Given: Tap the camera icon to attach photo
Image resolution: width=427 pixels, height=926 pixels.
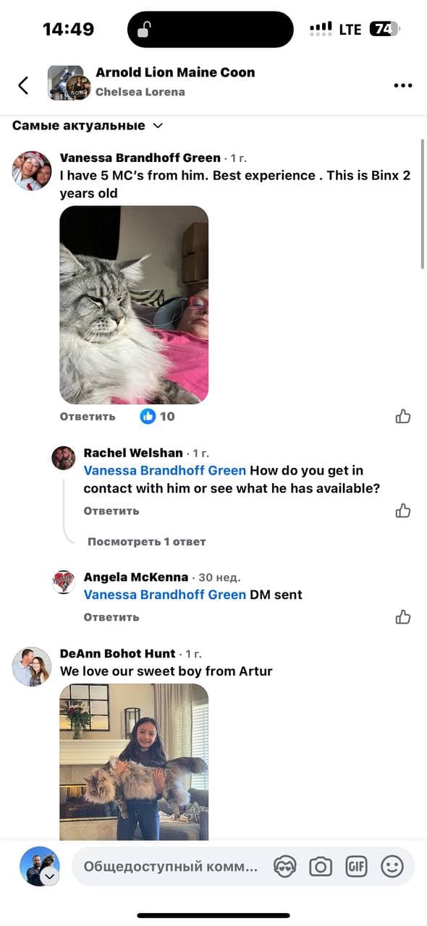Looking at the screenshot, I should (321, 867).
